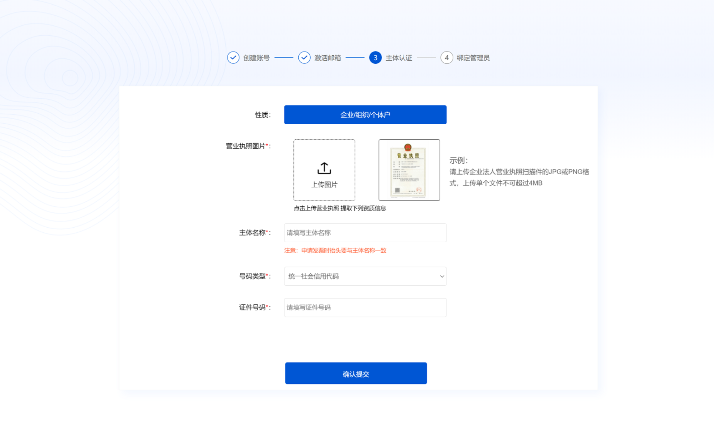The image size is (714, 437).
Task: Focus the 证件号码 input field
Action: pos(365,307)
